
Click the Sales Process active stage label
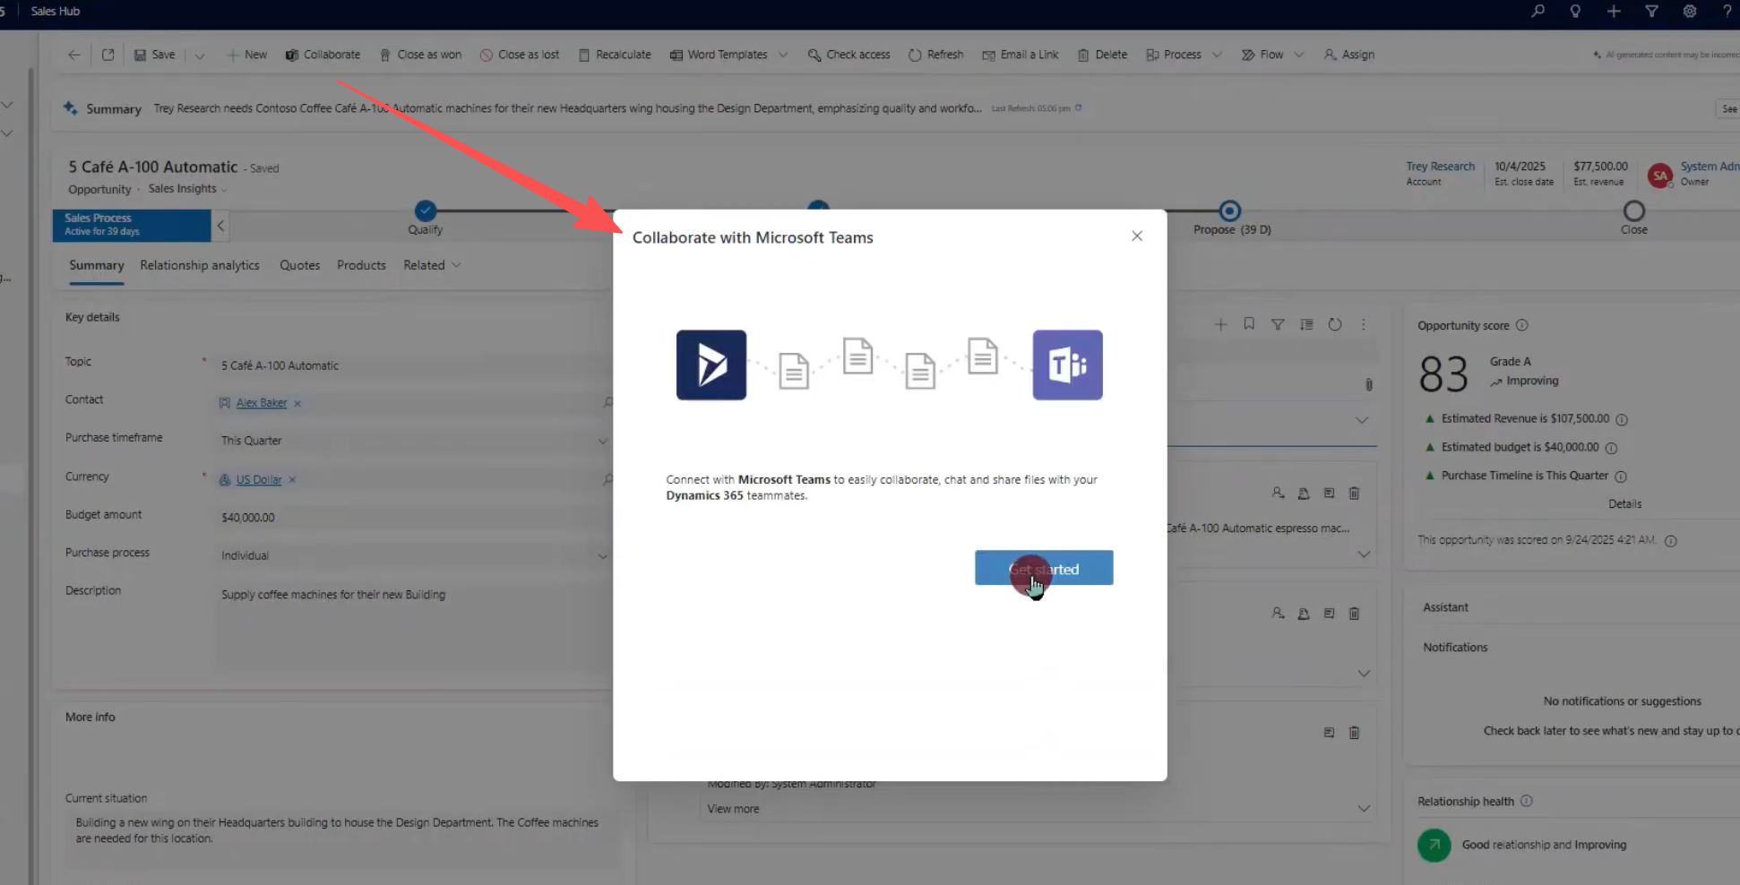click(132, 225)
